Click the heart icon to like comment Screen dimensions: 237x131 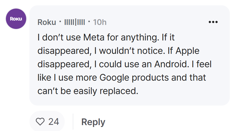coord(40,122)
